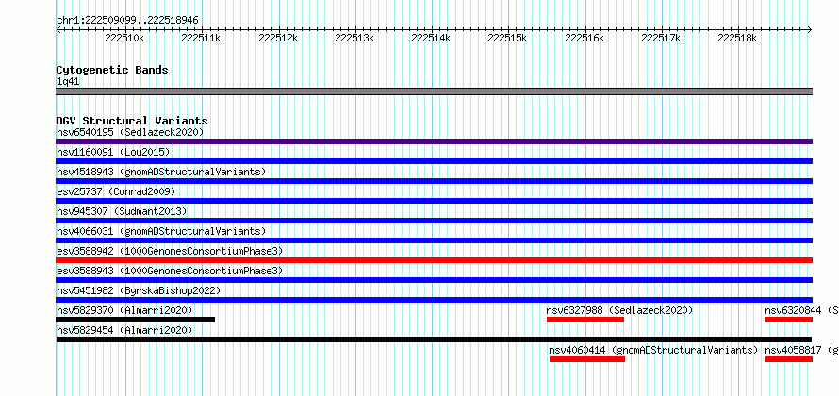
Task: Click the 1q41 band label
Action: [68, 82]
